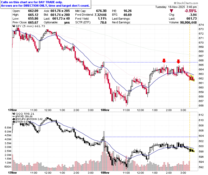Click the tall volume spike bar at the 18Nov open
208x175 pixels.
(x=104, y=151)
